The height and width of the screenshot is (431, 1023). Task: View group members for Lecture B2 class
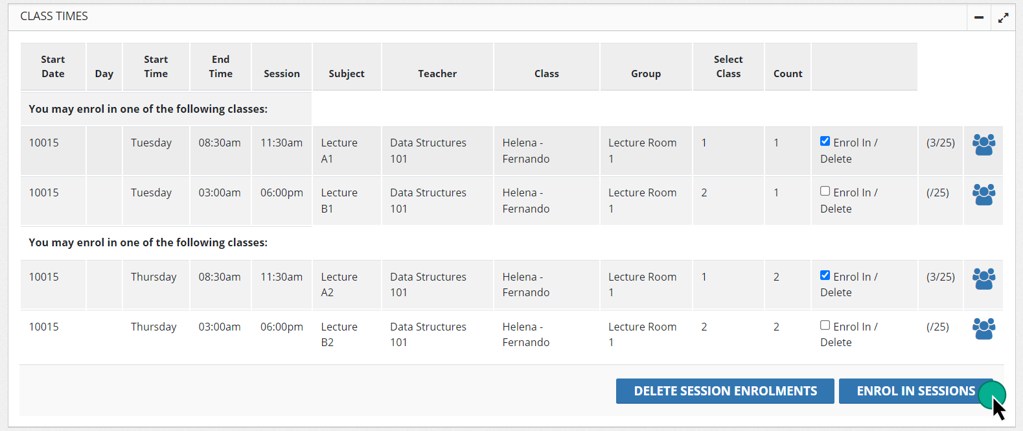[x=983, y=329]
